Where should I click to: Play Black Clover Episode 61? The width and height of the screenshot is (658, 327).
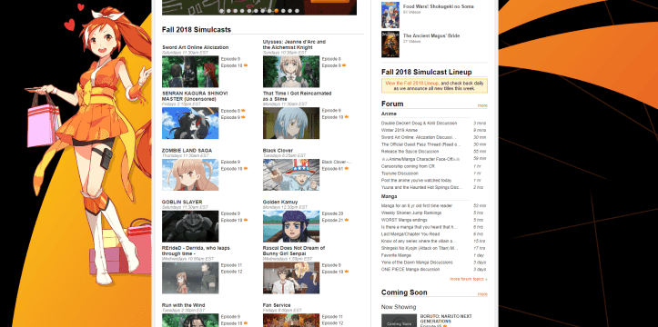coord(332,169)
